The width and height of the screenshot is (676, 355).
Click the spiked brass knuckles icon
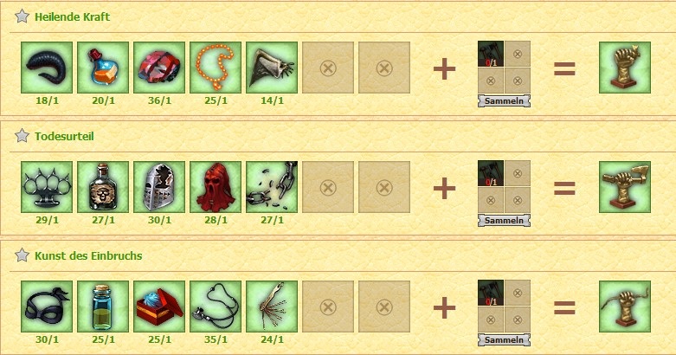coord(47,187)
